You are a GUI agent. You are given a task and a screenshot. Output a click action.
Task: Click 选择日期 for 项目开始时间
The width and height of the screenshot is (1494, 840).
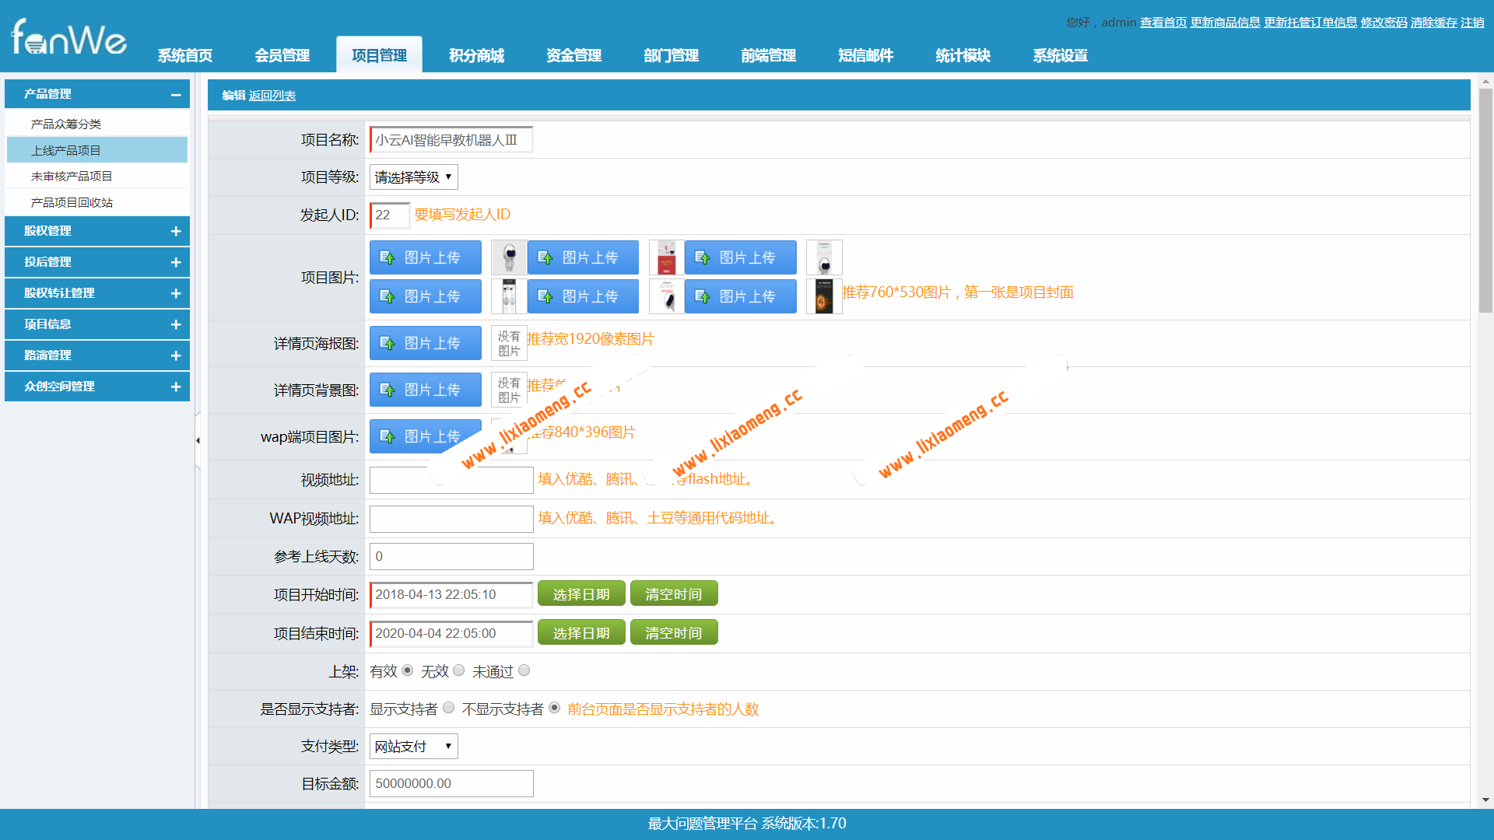[x=580, y=594]
